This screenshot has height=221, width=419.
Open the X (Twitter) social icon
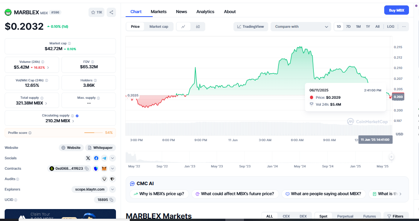[x=88, y=158]
